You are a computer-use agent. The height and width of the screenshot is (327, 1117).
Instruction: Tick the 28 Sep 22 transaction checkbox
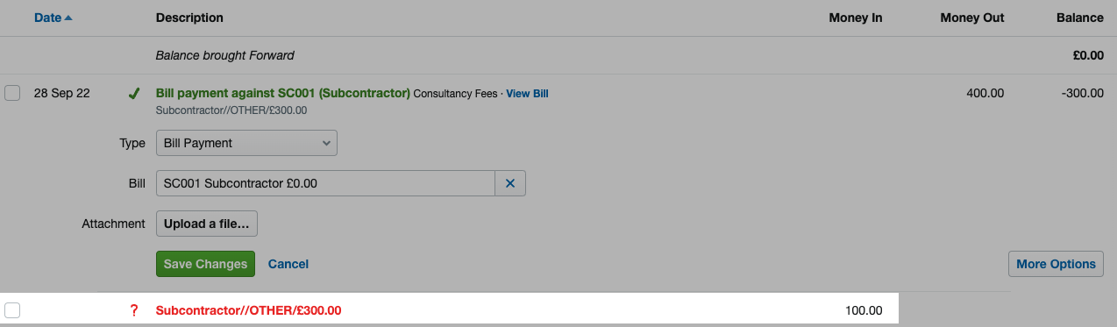[x=12, y=93]
